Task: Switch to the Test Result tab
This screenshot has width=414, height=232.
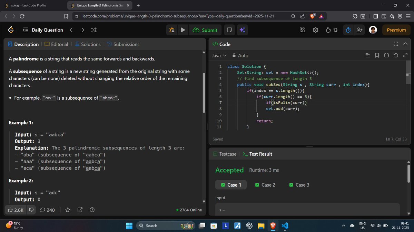Action: (x=257, y=154)
